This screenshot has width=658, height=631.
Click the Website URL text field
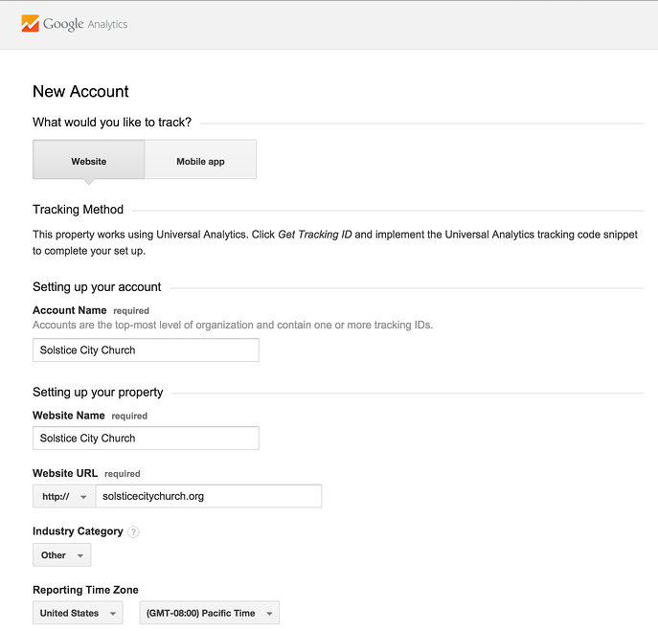[x=209, y=496]
